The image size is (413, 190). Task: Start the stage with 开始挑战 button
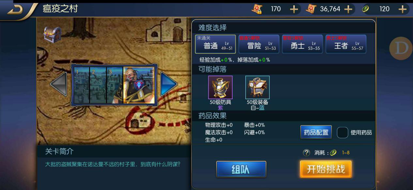point(326,169)
